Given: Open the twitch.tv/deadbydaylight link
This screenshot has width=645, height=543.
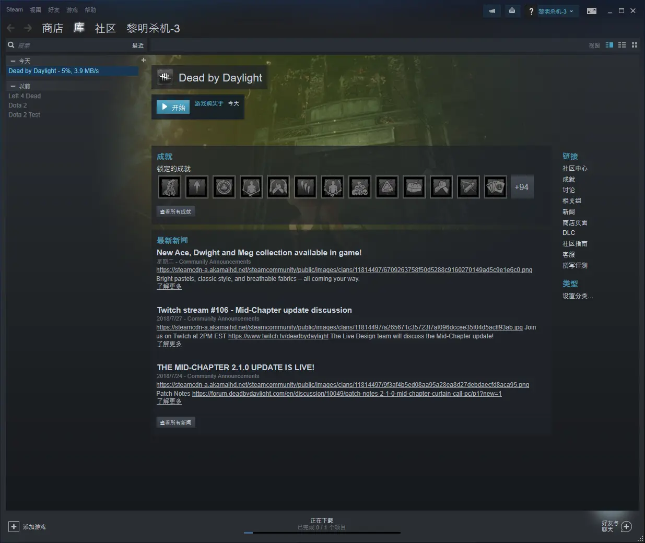Looking at the screenshot, I should pos(278,336).
